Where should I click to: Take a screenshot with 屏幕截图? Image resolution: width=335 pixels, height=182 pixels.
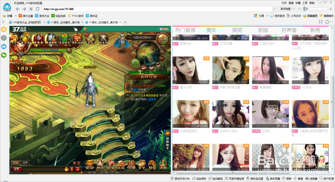310,16
